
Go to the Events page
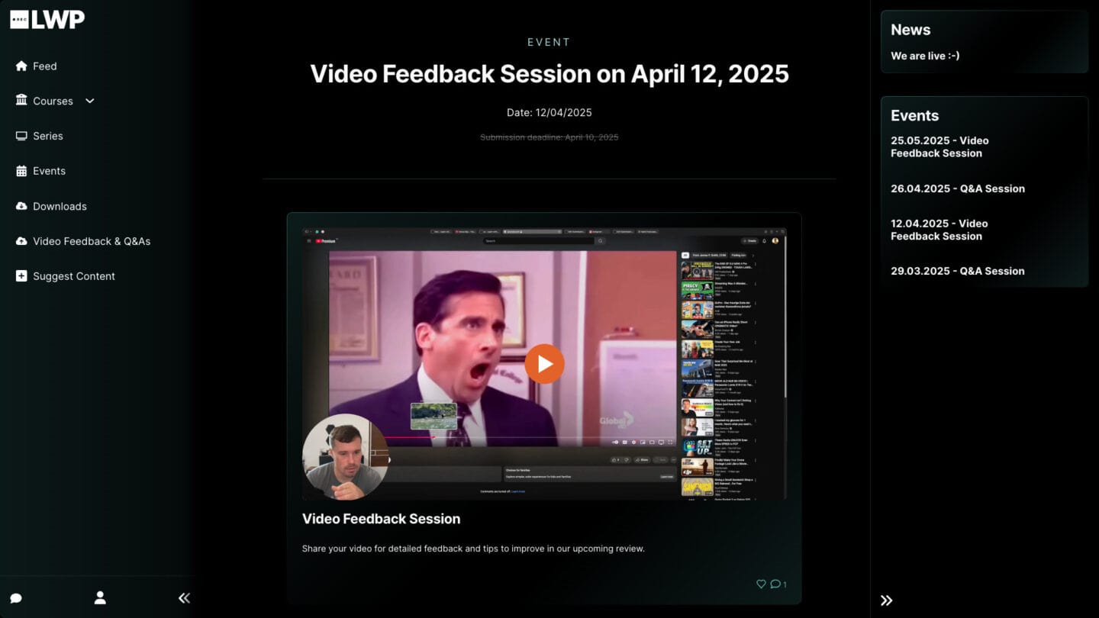[49, 171]
